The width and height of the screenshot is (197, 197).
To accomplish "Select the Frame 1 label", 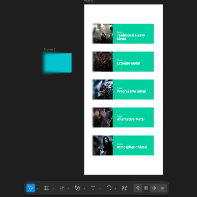I will [90, 1].
